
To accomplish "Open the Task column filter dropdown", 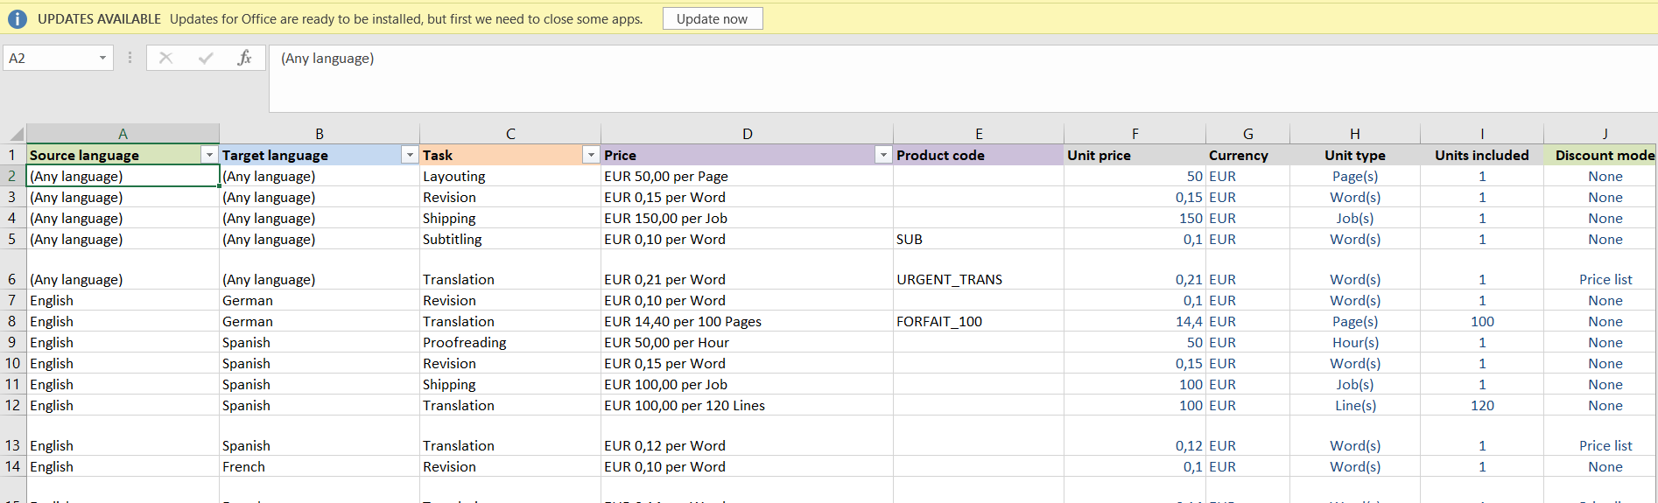I will [591, 155].
